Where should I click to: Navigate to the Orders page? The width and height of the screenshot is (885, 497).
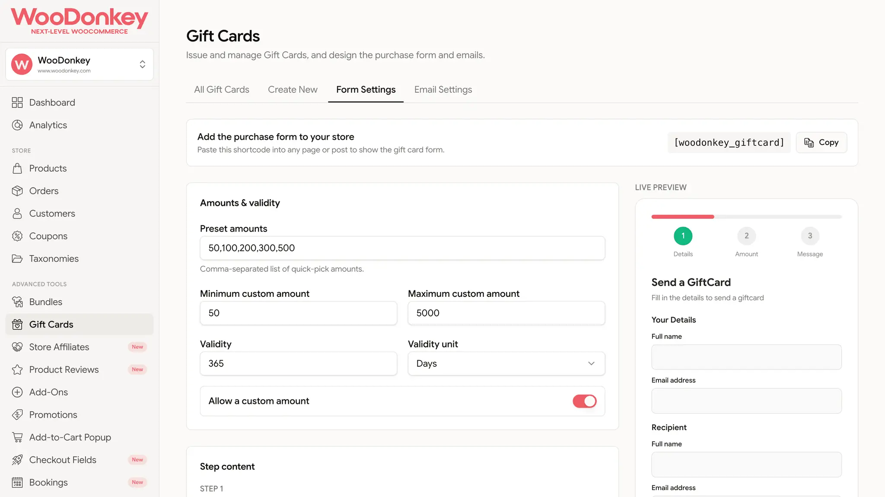pyautogui.click(x=80, y=191)
